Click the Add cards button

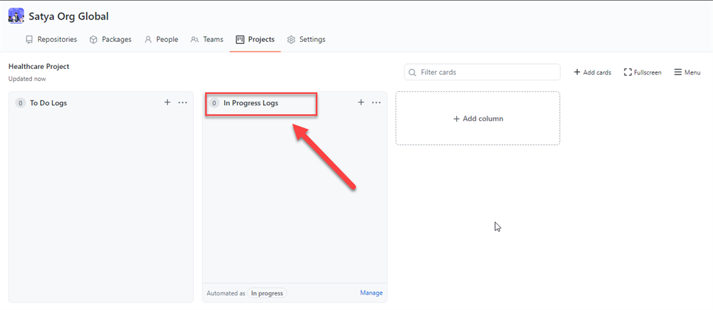592,72
